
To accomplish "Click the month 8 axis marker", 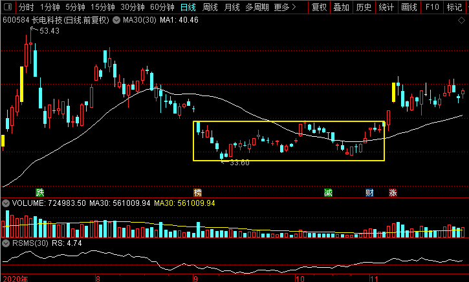I will coord(98,279).
